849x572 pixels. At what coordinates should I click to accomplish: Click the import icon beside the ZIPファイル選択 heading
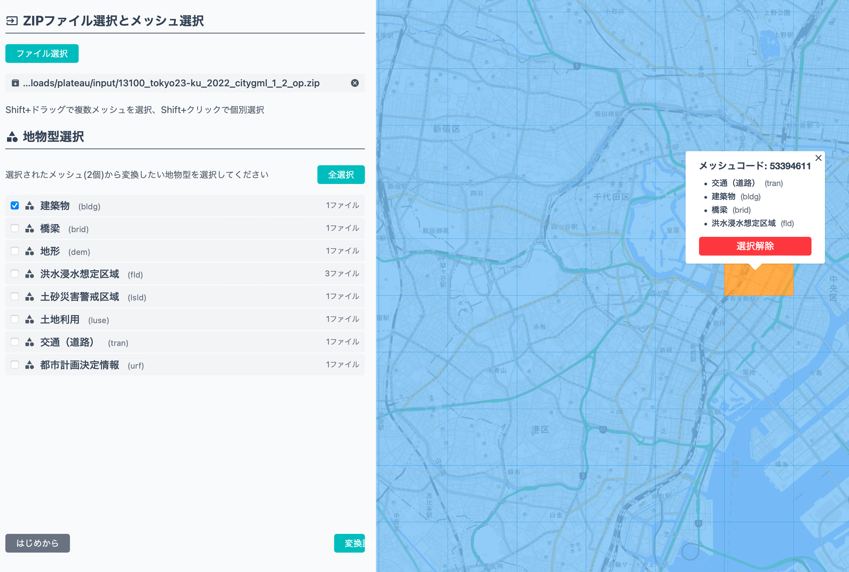tap(12, 21)
